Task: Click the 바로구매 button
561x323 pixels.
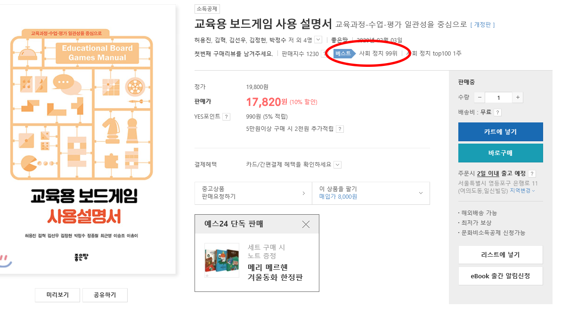Action: pos(501,153)
